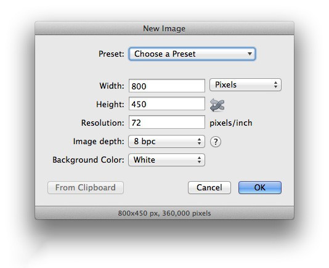Click the swap width and height icon
The image size is (329, 268).
(x=217, y=105)
